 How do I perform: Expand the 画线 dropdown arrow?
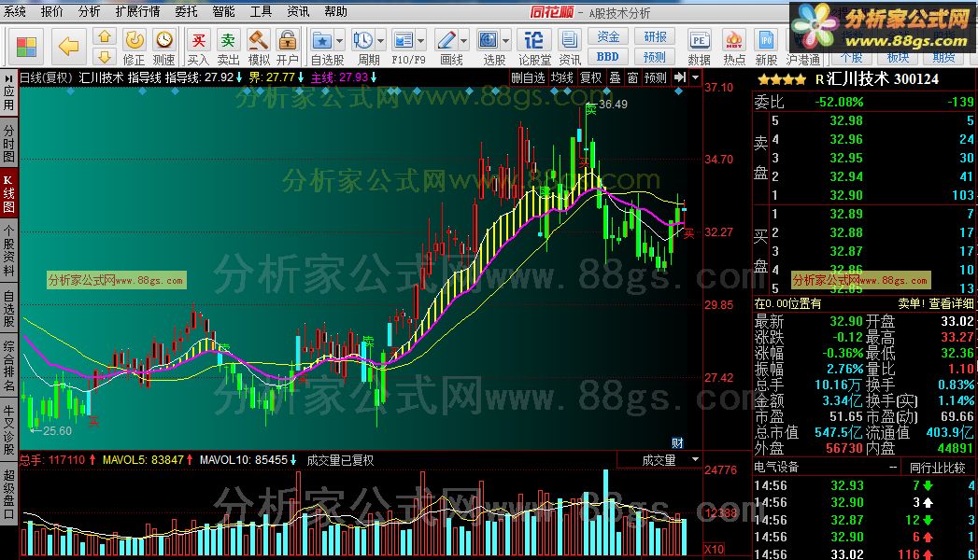tap(463, 41)
